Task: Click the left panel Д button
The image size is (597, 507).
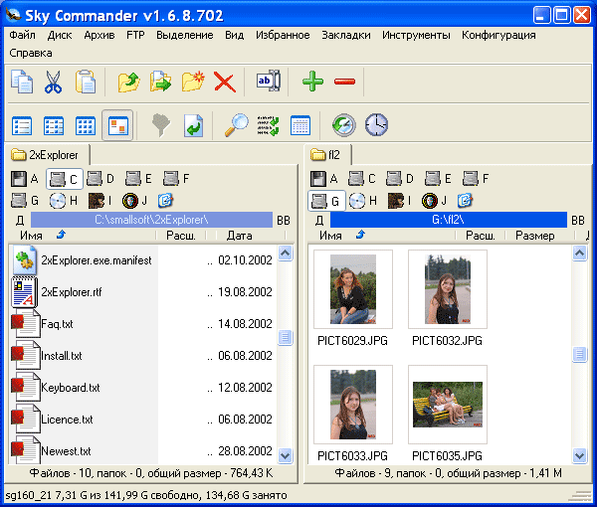Action: 20,221
